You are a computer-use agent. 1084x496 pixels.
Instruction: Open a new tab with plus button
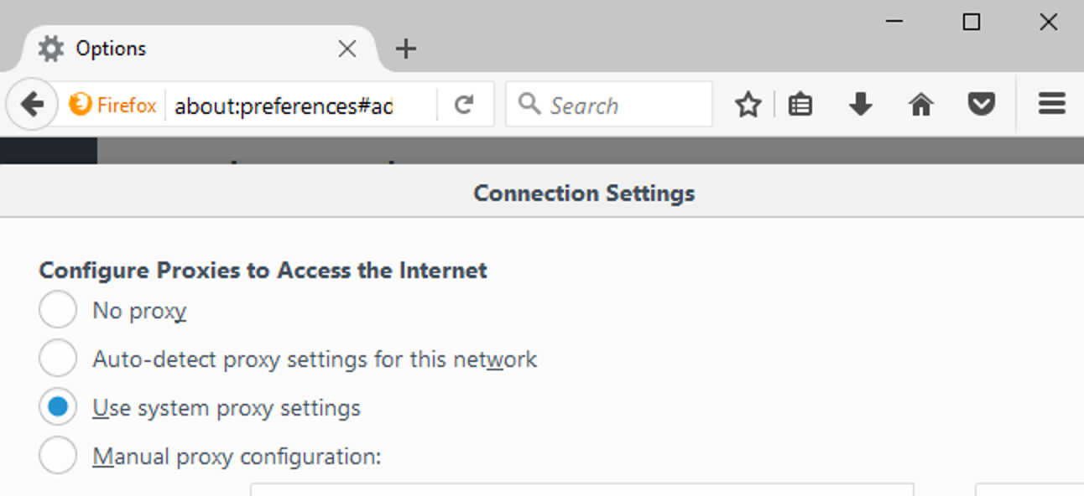(x=405, y=49)
